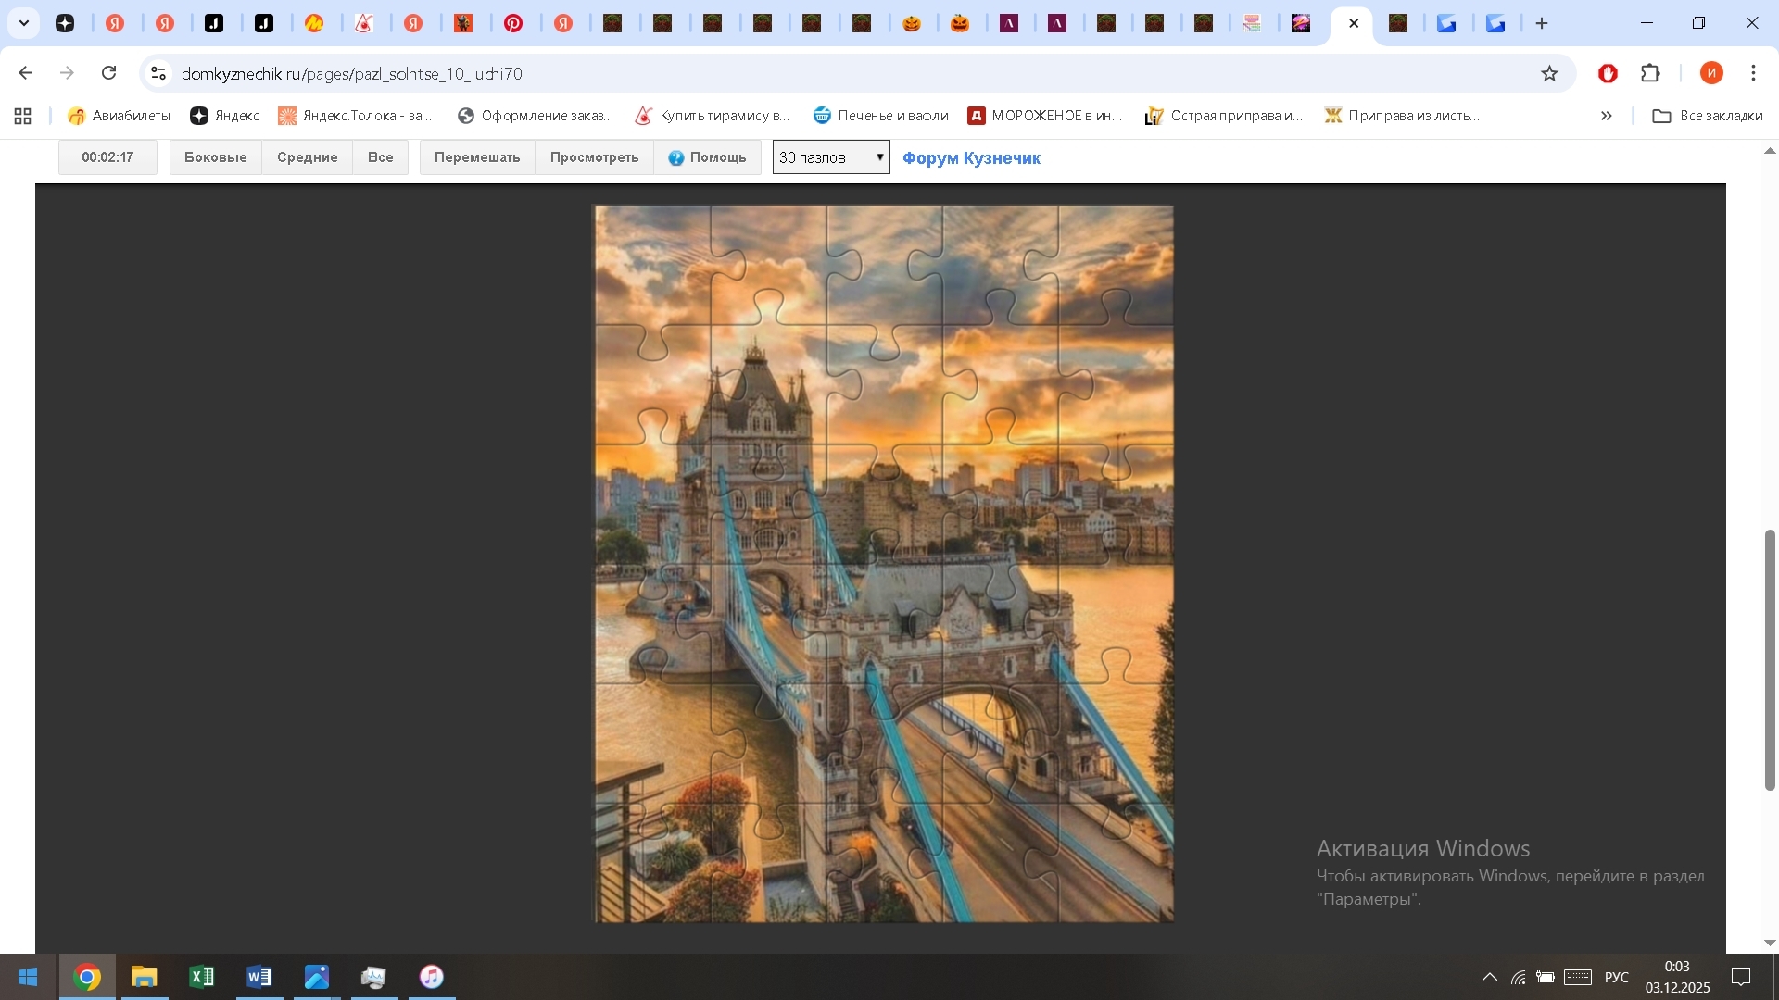Open the Pinterest tab
Viewport: 1779px width, 1000px height.
click(513, 23)
